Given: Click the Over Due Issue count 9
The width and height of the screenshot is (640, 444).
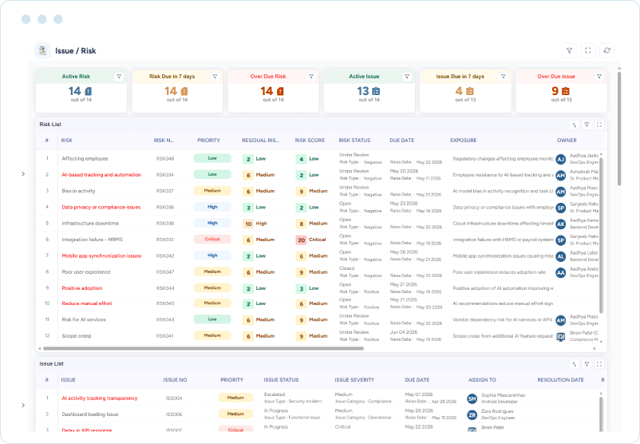Looking at the screenshot, I should click(555, 91).
